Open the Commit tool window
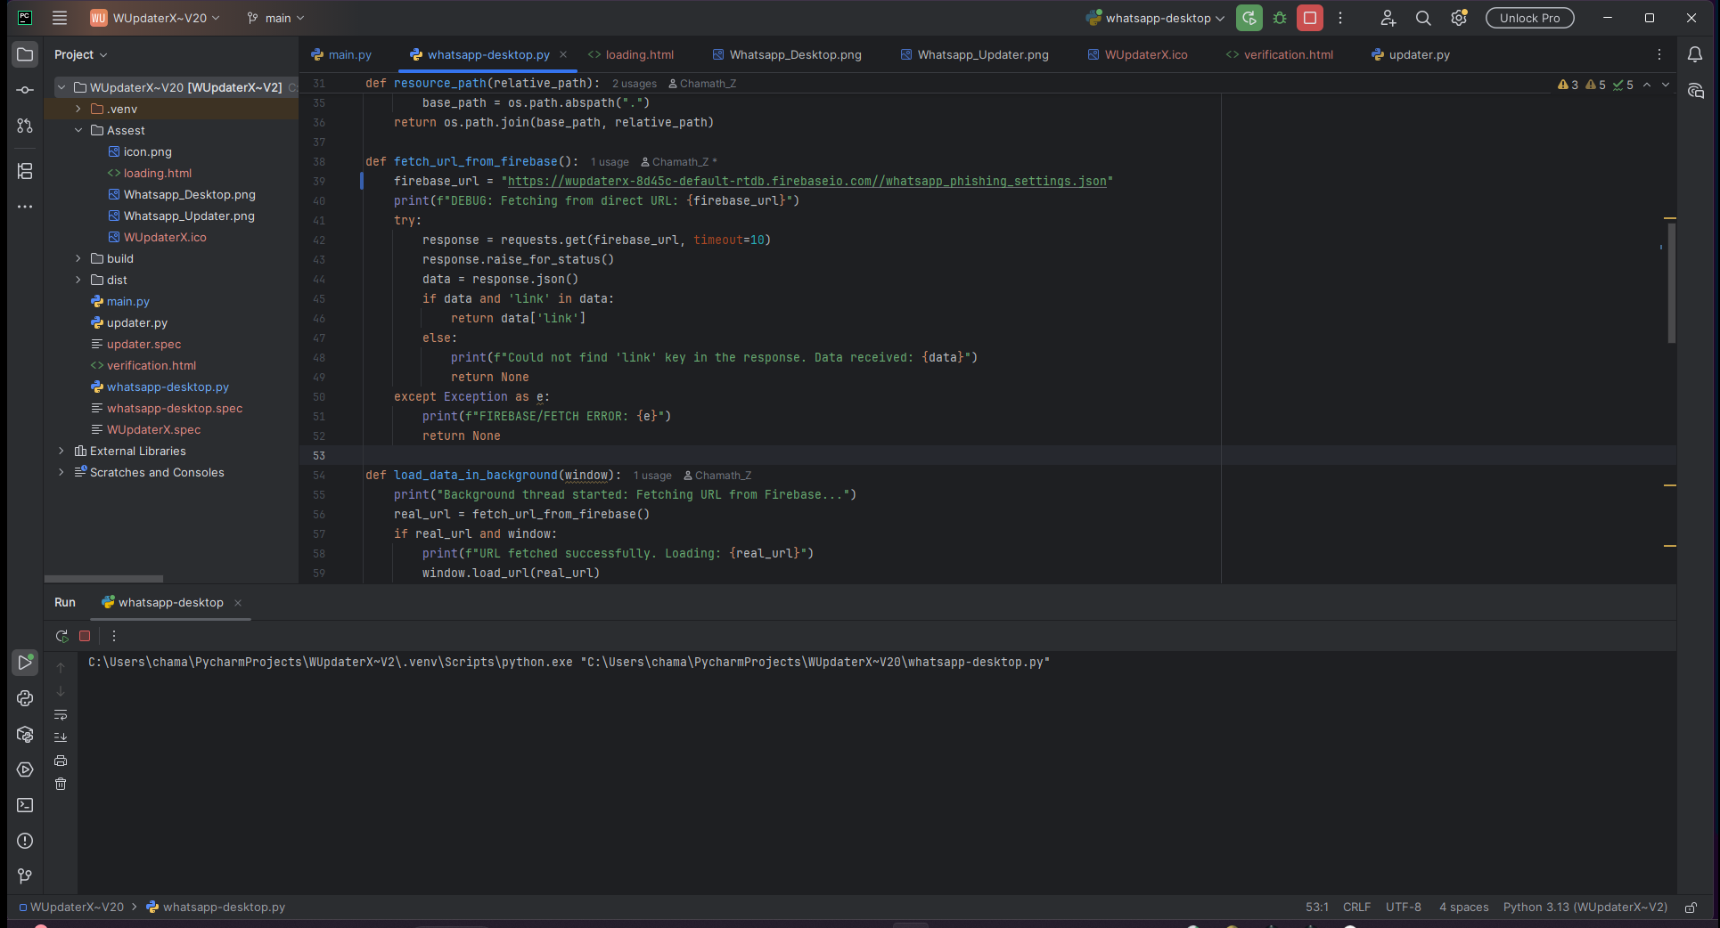The height and width of the screenshot is (928, 1720). [25, 90]
